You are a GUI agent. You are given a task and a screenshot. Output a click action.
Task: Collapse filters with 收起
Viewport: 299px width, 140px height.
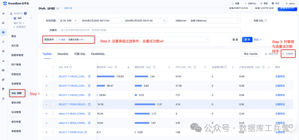[258, 40]
